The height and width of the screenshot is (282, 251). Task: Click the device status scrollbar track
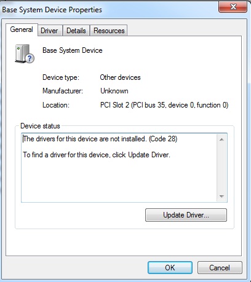tap(221, 168)
